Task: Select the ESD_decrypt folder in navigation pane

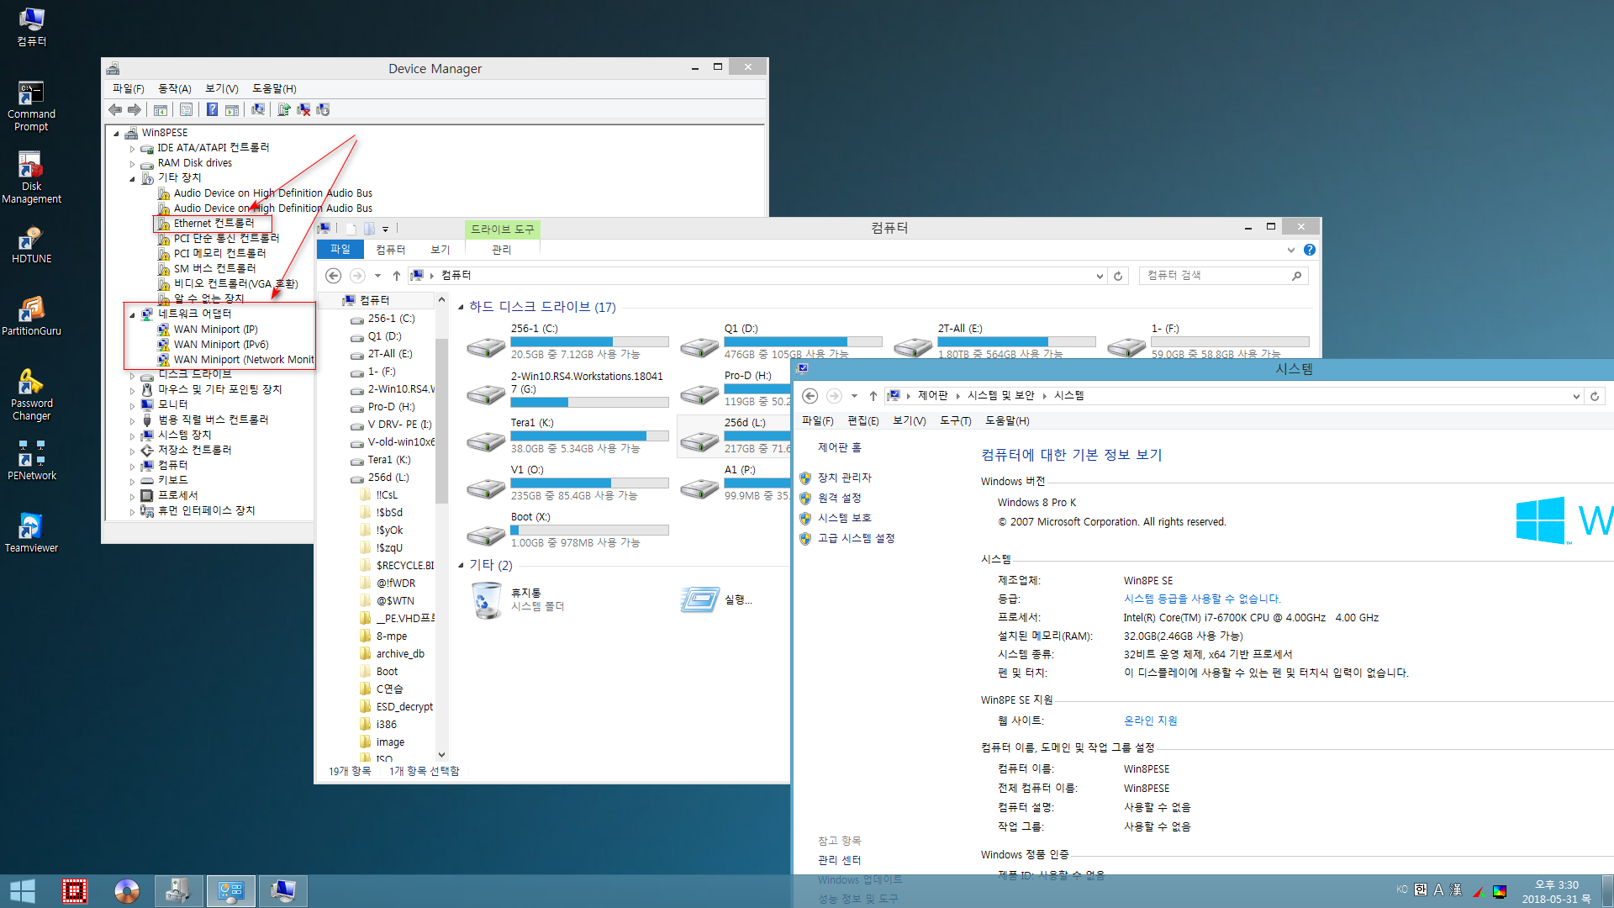Action: coord(404,707)
